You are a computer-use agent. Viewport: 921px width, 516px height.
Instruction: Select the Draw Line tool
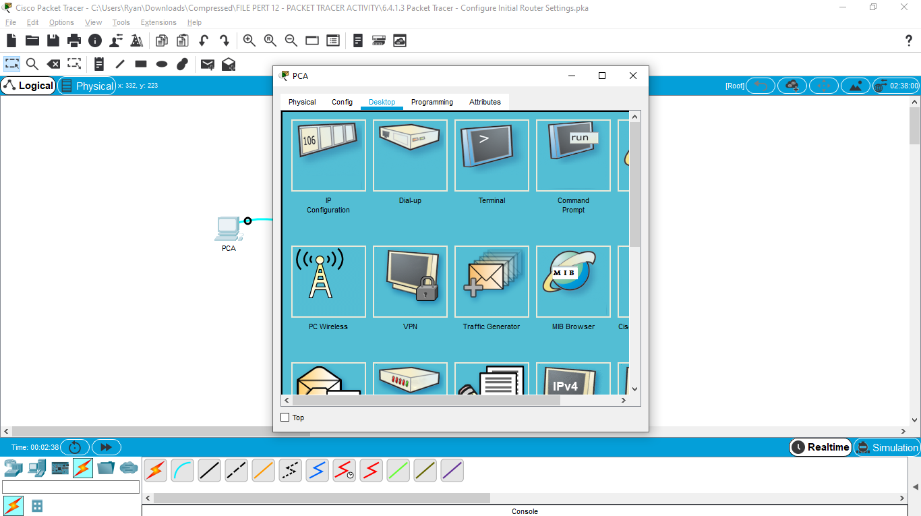click(120, 64)
